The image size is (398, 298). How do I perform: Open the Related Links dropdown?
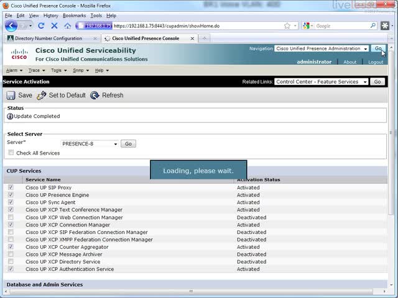coord(322,81)
